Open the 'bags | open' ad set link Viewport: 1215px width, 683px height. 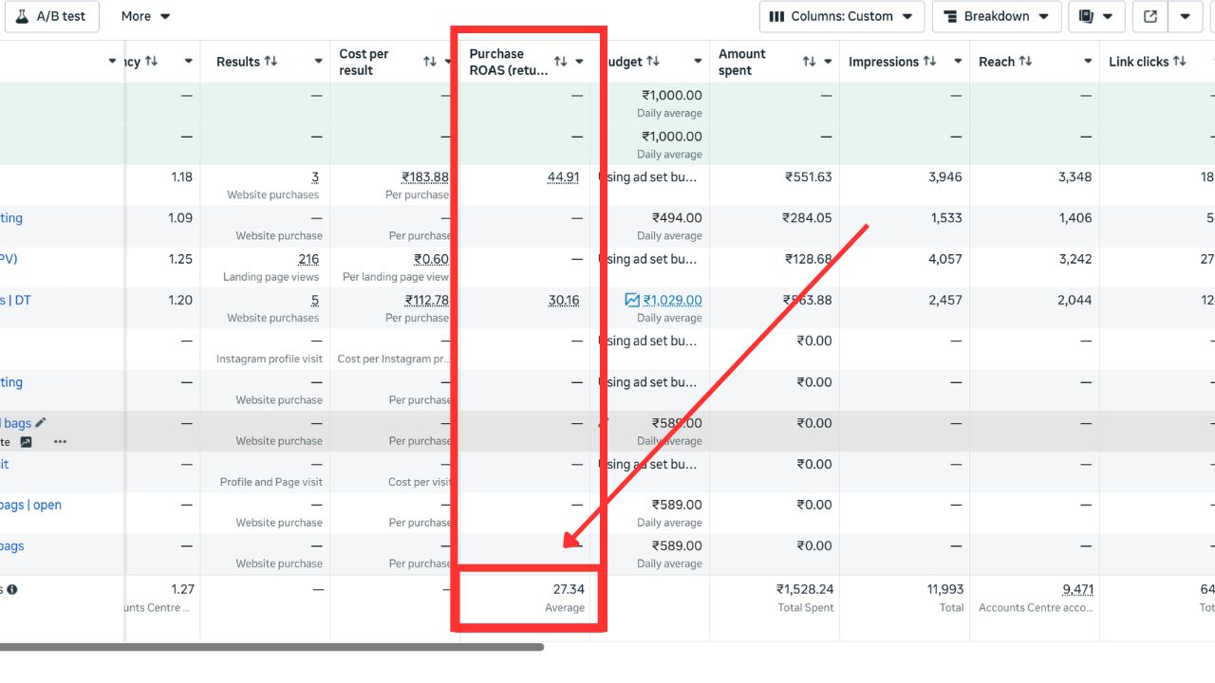click(30, 505)
